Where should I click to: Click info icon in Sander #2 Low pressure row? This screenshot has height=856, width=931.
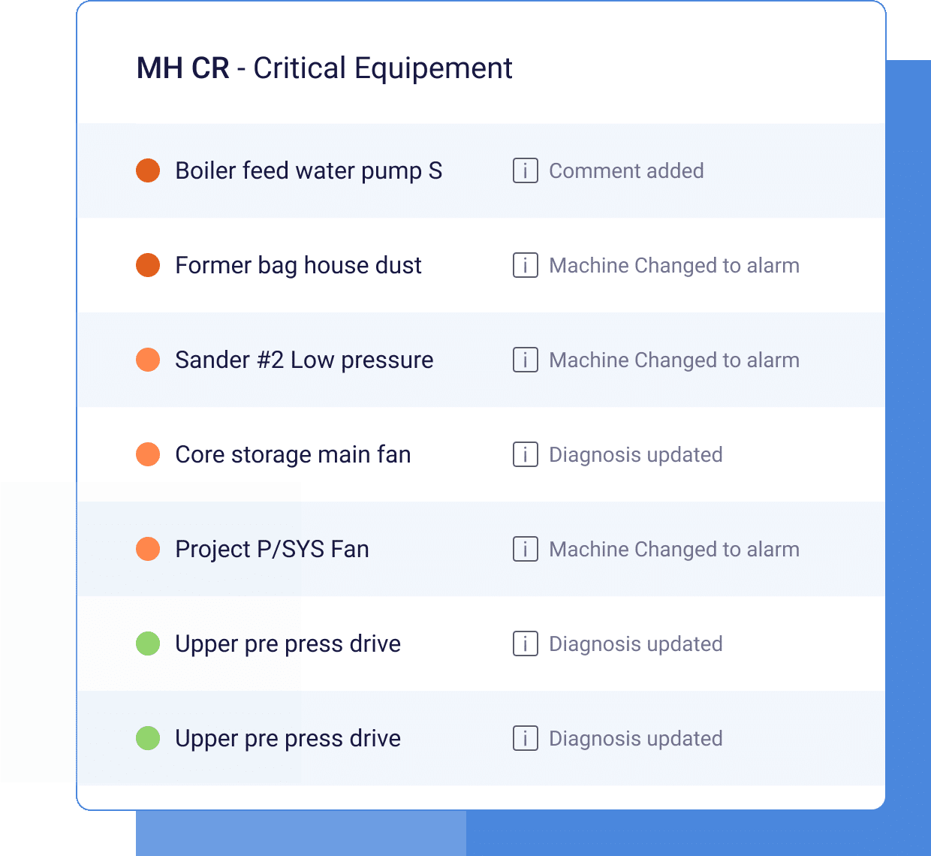[x=525, y=360]
